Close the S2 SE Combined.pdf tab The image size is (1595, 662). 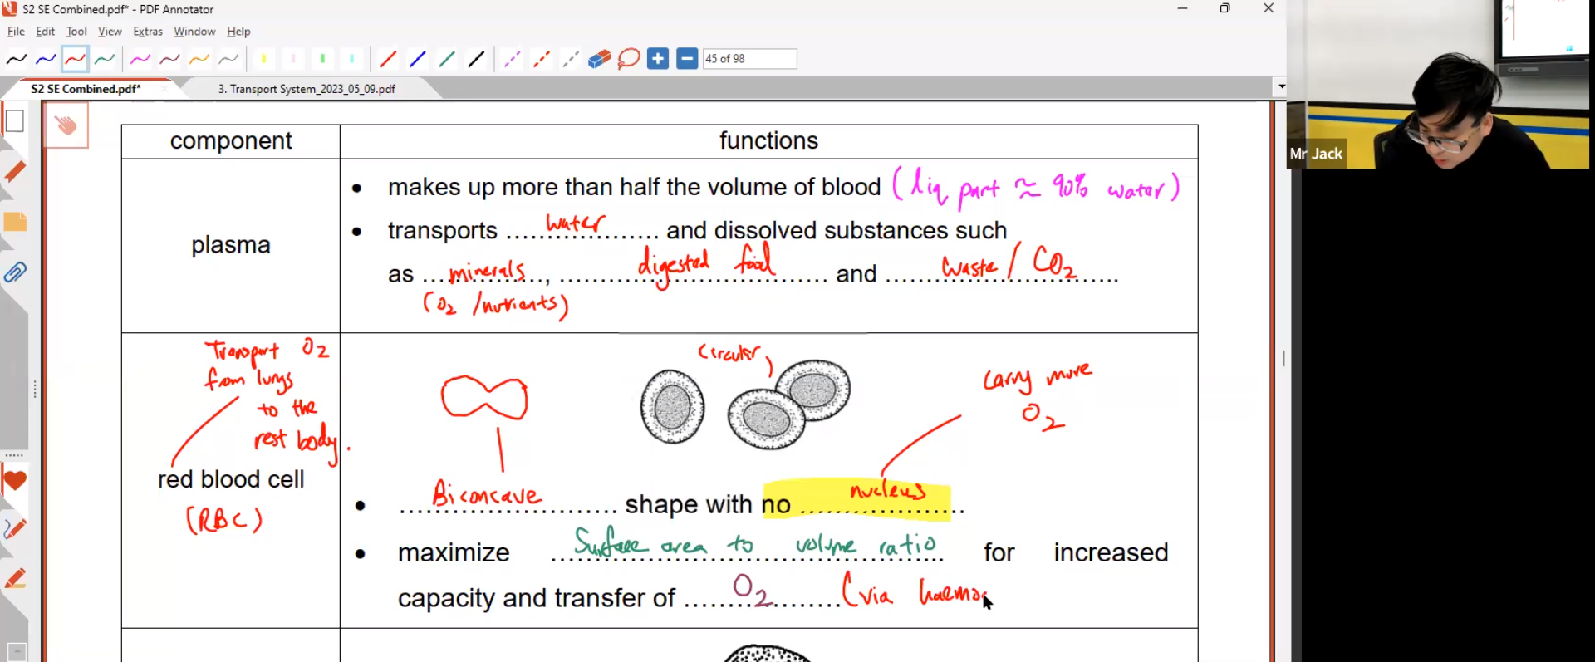point(164,89)
